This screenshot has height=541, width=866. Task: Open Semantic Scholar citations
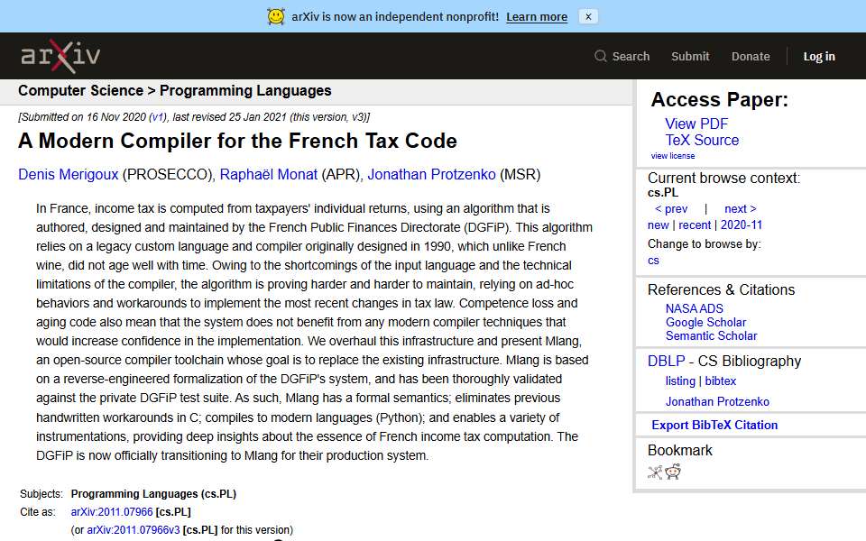pyautogui.click(x=711, y=335)
